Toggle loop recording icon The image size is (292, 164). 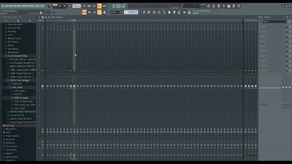tap(104, 6)
